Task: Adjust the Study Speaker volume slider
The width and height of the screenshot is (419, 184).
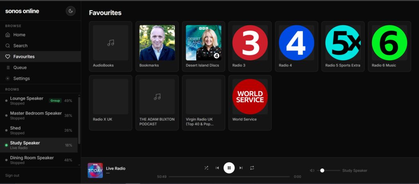Action: (x=322, y=171)
